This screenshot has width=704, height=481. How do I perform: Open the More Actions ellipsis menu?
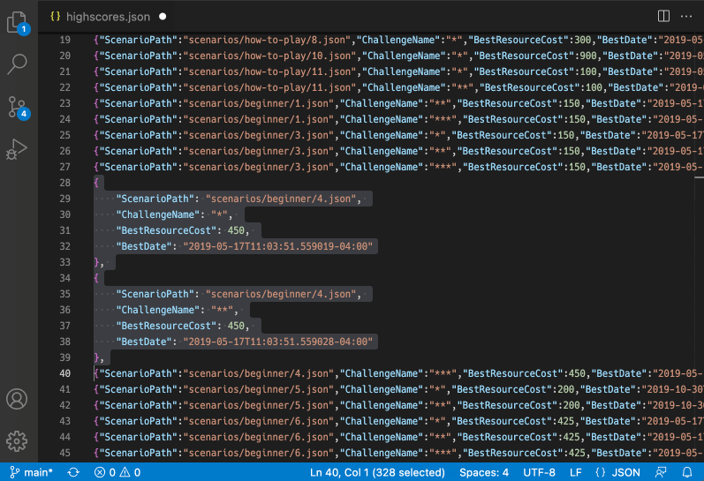pos(686,17)
